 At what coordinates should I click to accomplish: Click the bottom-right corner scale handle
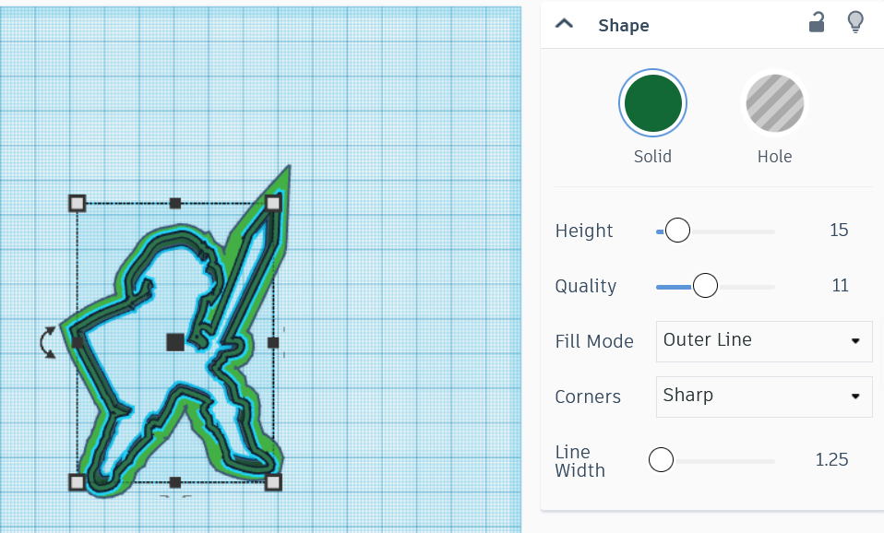[x=273, y=480]
